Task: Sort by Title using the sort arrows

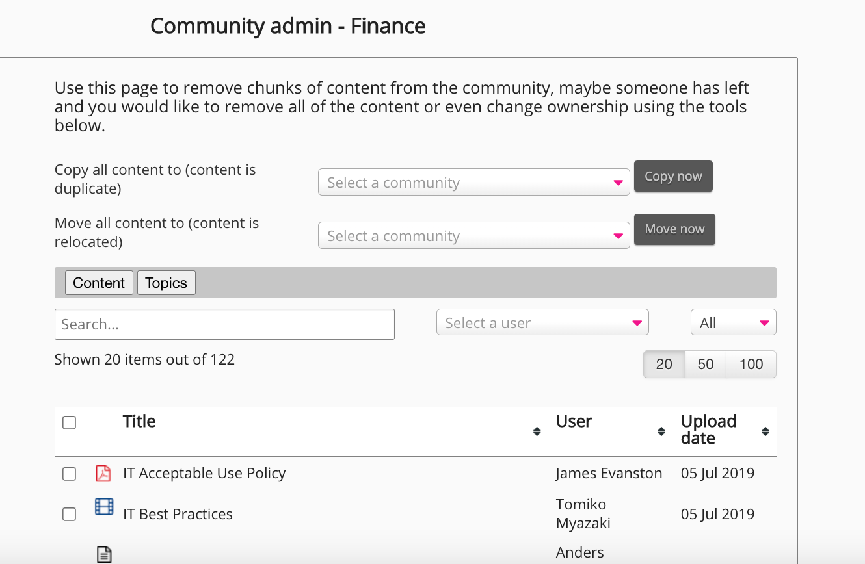Action: 537,431
